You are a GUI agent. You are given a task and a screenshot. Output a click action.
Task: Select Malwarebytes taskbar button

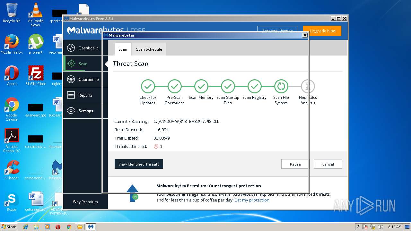(91, 227)
